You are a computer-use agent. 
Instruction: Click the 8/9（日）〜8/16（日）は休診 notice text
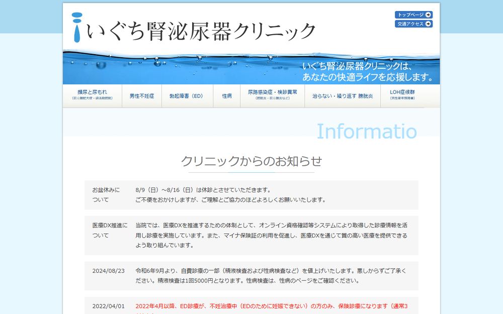click(231, 195)
